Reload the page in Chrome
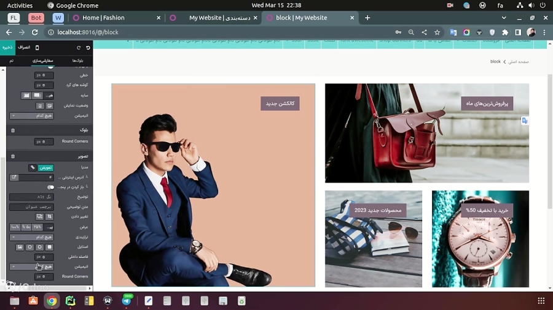Image resolution: width=553 pixels, height=310 pixels. tap(34, 32)
